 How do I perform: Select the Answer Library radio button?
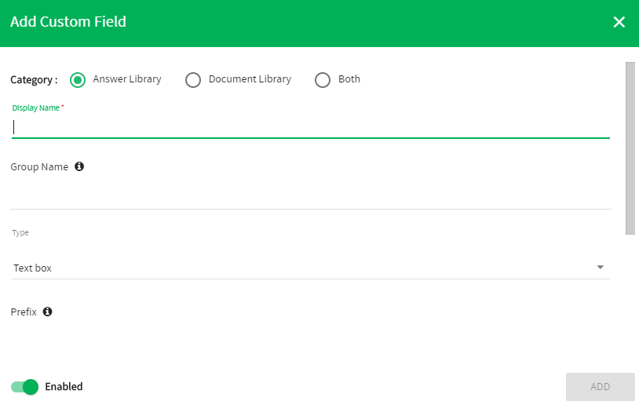[78, 80]
